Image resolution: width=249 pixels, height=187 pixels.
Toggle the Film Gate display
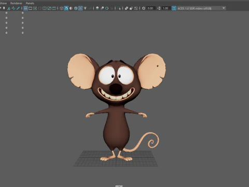click(x=30, y=8)
